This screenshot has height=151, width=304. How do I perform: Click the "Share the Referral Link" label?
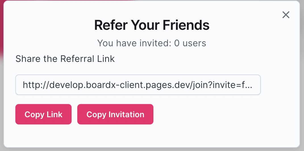(x=65, y=59)
